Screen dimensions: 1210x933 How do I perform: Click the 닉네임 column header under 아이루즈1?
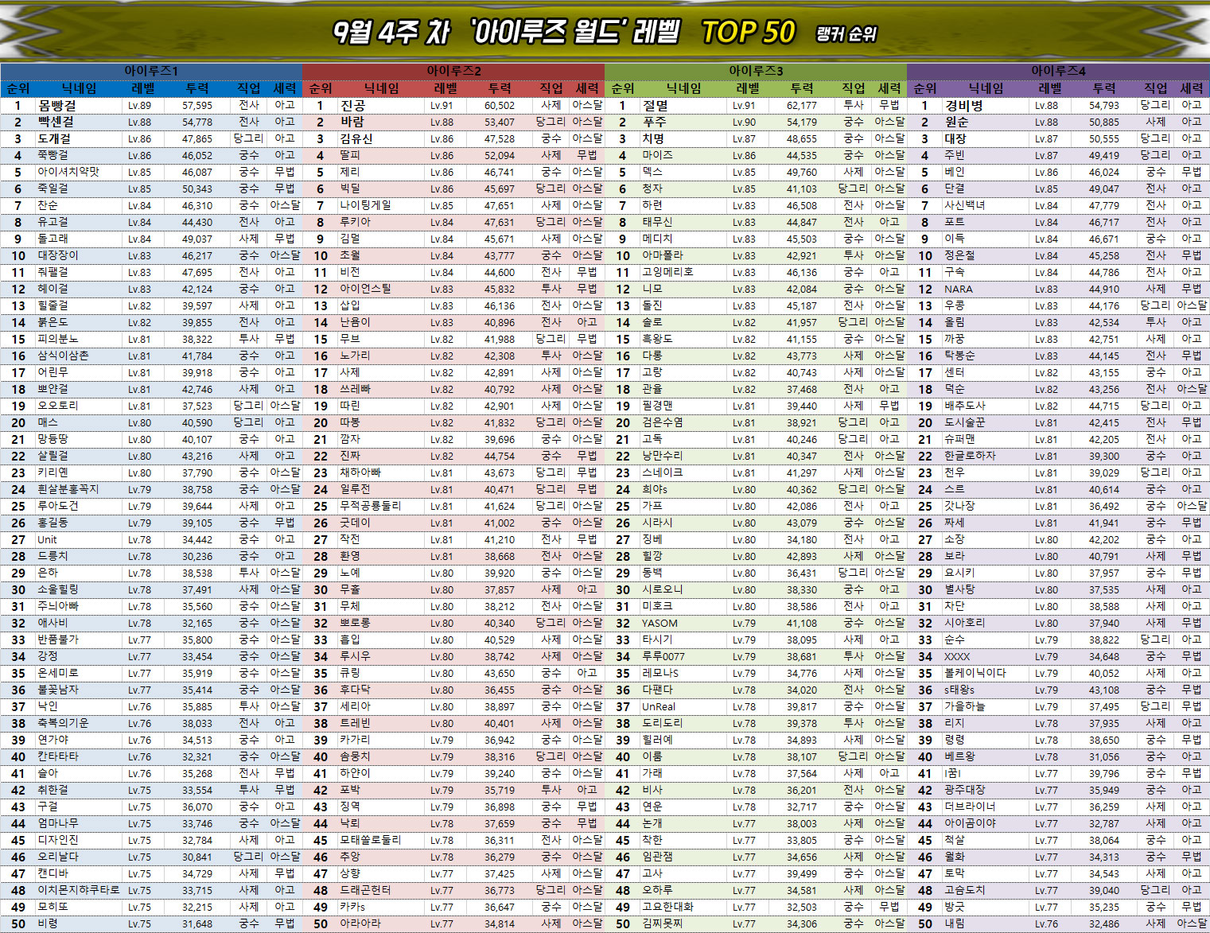[x=80, y=88]
